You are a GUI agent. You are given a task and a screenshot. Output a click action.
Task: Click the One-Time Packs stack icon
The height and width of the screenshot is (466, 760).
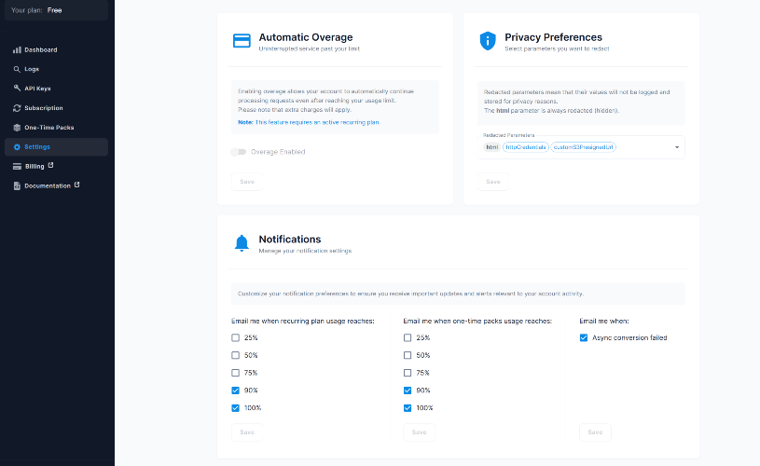coord(17,128)
